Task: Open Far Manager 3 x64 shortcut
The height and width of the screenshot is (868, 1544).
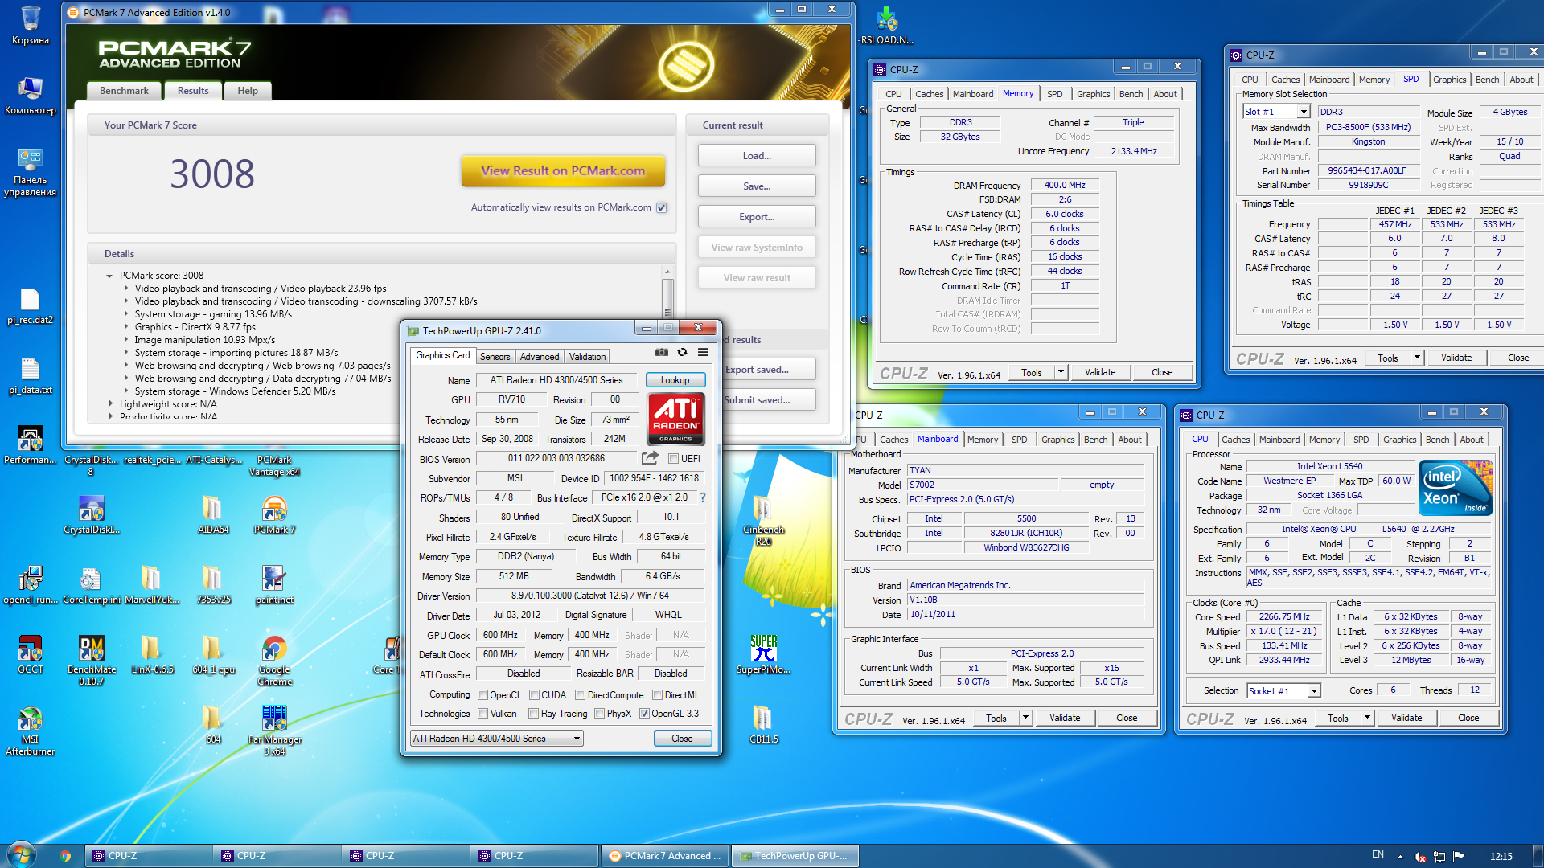Action: pos(274,731)
